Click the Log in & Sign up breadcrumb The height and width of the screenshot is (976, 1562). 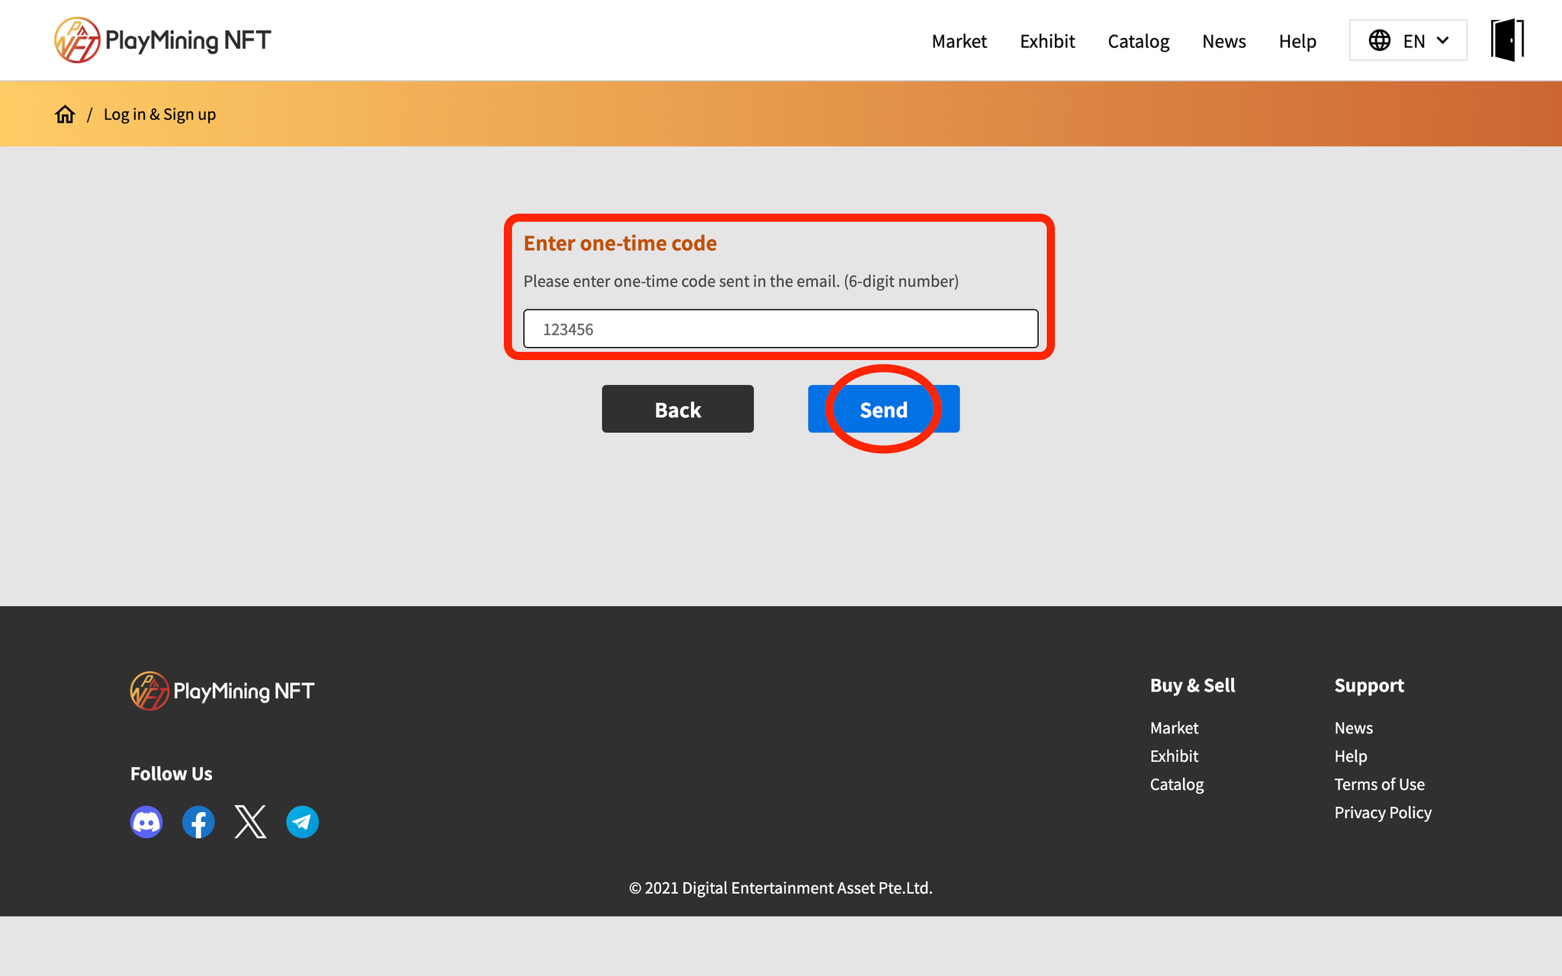click(x=159, y=114)
